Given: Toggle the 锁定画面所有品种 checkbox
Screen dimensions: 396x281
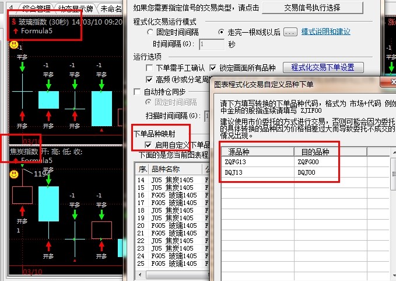Looking at the screenshot, I should (213, 68).
